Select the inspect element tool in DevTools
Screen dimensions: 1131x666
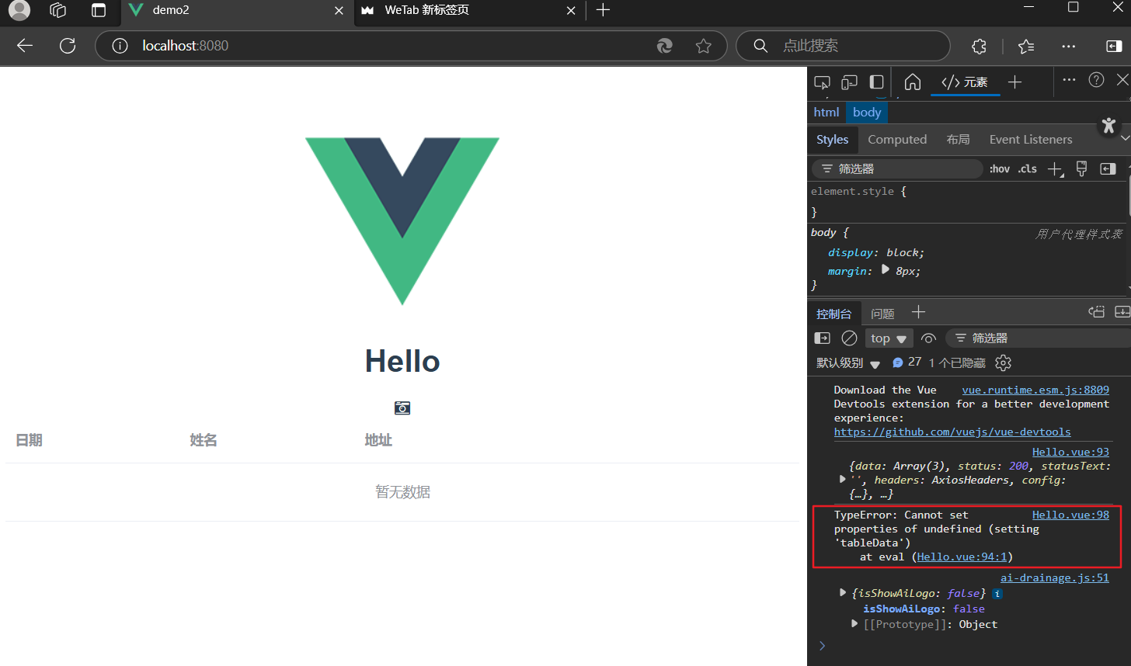click(822, 82)
